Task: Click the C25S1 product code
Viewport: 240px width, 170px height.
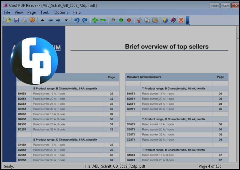Action: [22, 155]
